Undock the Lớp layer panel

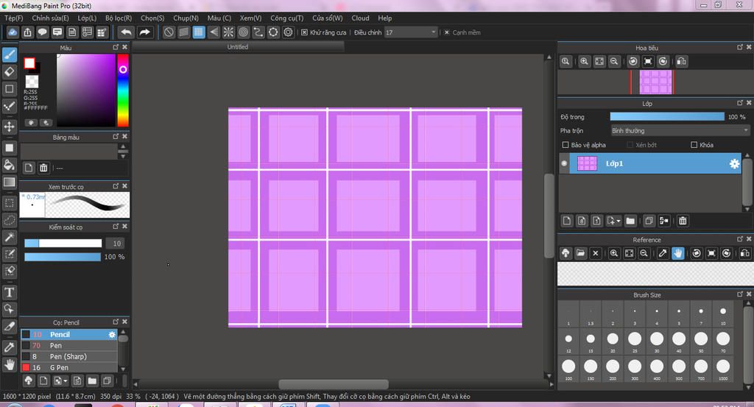[739, 103]
